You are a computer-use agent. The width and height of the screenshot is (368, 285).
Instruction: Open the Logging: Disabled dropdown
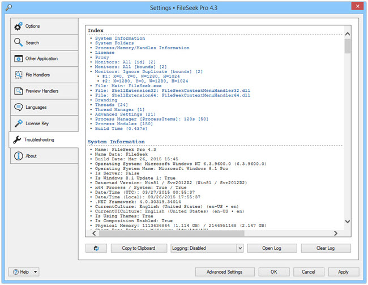coord(207,248)
